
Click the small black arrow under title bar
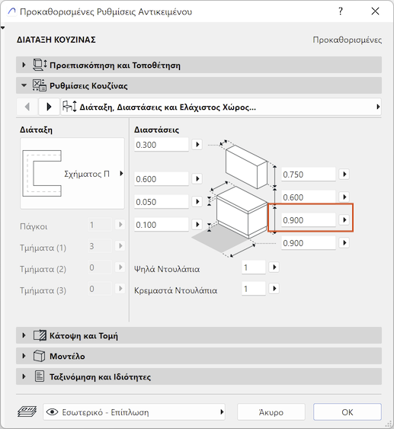3,27
